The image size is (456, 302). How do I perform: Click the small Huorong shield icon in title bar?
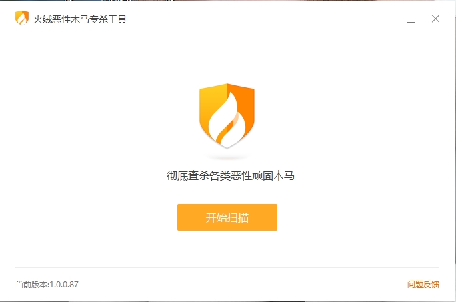(22, 18)
